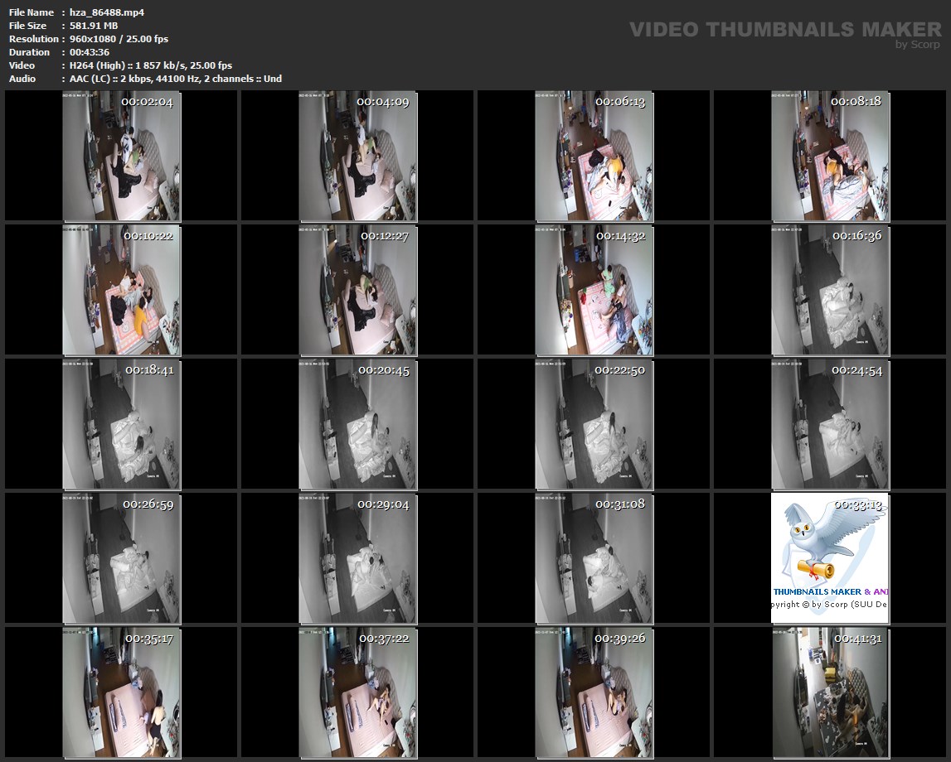The image size is (951, 762).
Task: Click the "by Scorp" credit text
Action: (917, 45)
